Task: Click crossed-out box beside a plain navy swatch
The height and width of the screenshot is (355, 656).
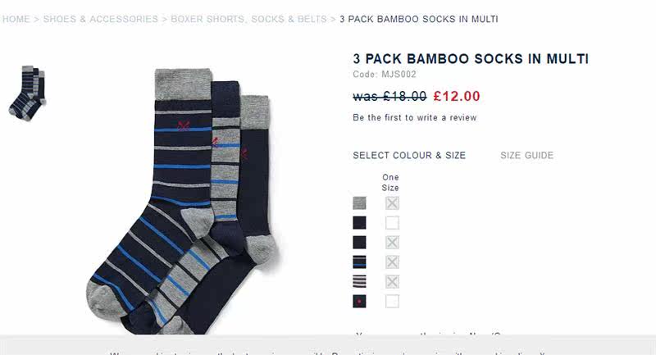Action: [392, 243]
